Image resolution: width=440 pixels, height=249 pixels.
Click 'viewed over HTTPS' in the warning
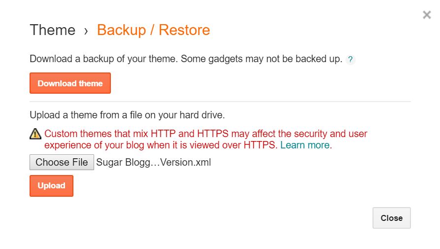point(240,145)
